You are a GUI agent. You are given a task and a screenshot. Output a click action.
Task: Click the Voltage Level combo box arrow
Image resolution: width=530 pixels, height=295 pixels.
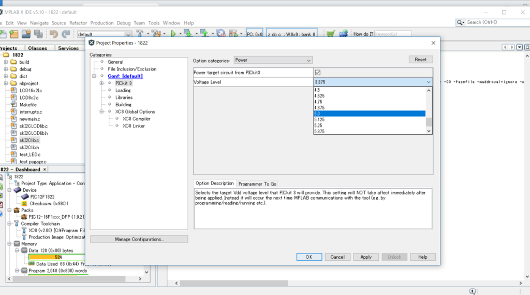coord(428,82)
